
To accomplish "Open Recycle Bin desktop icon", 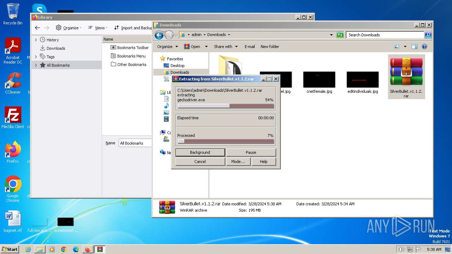I will pos(13,14).
